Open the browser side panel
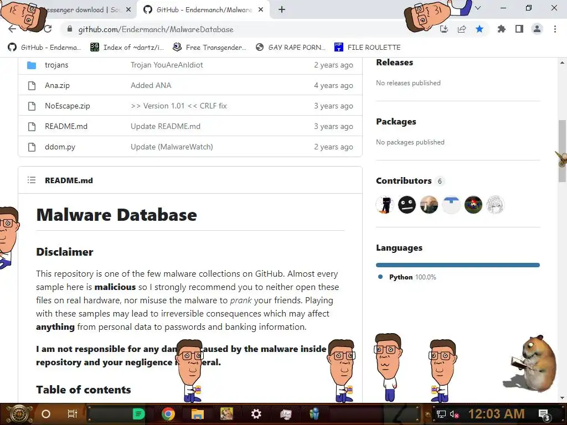 click(519, 29)
